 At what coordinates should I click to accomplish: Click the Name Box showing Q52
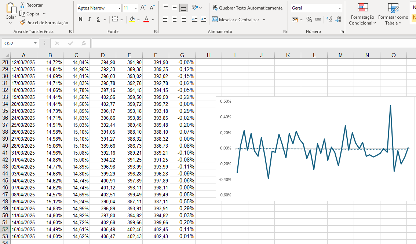click(x=17, y=43)
